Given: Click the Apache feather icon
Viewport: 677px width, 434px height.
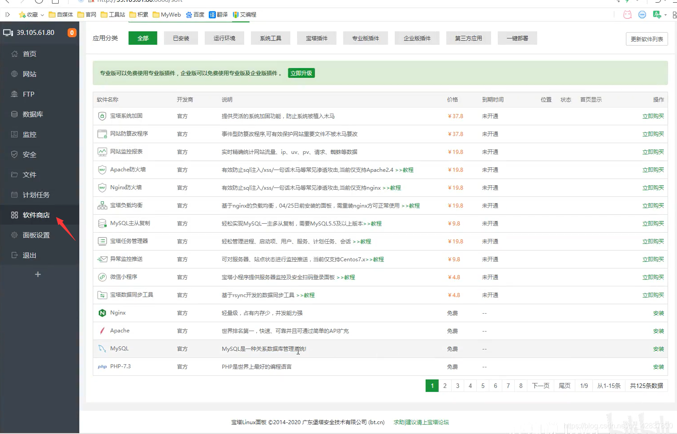Looking at the screenshot, I should click(102, 331).
